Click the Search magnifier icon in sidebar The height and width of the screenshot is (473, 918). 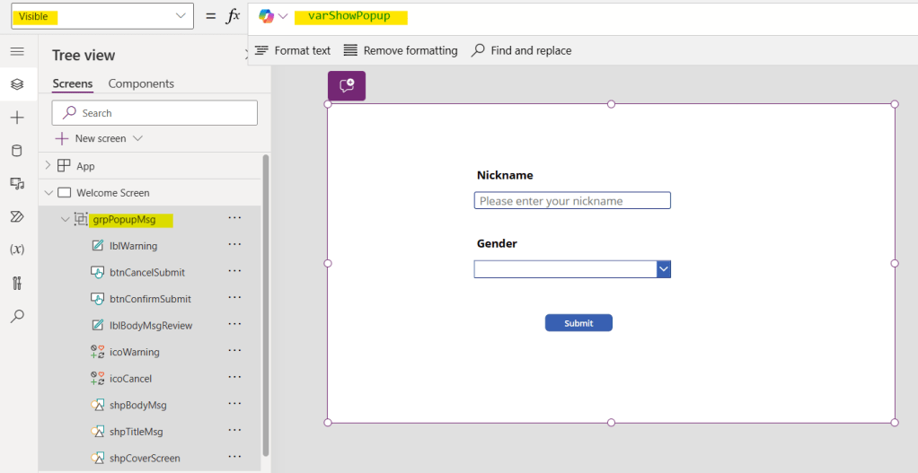coord(17,316)
